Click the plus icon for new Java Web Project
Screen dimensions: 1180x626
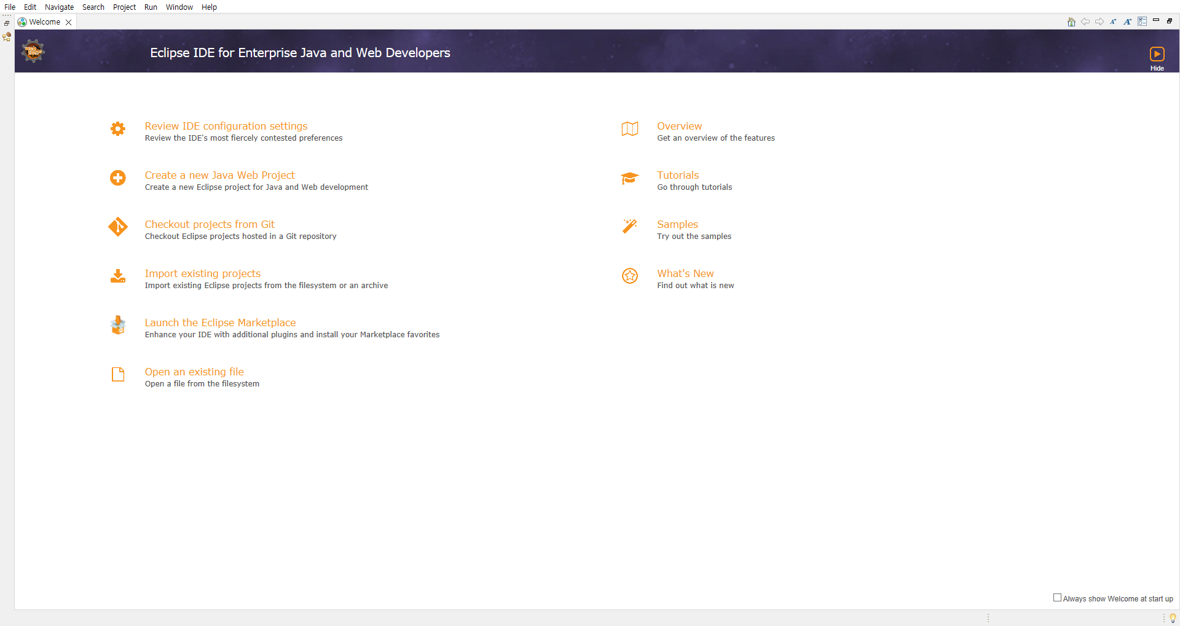[x=118, y=178]
